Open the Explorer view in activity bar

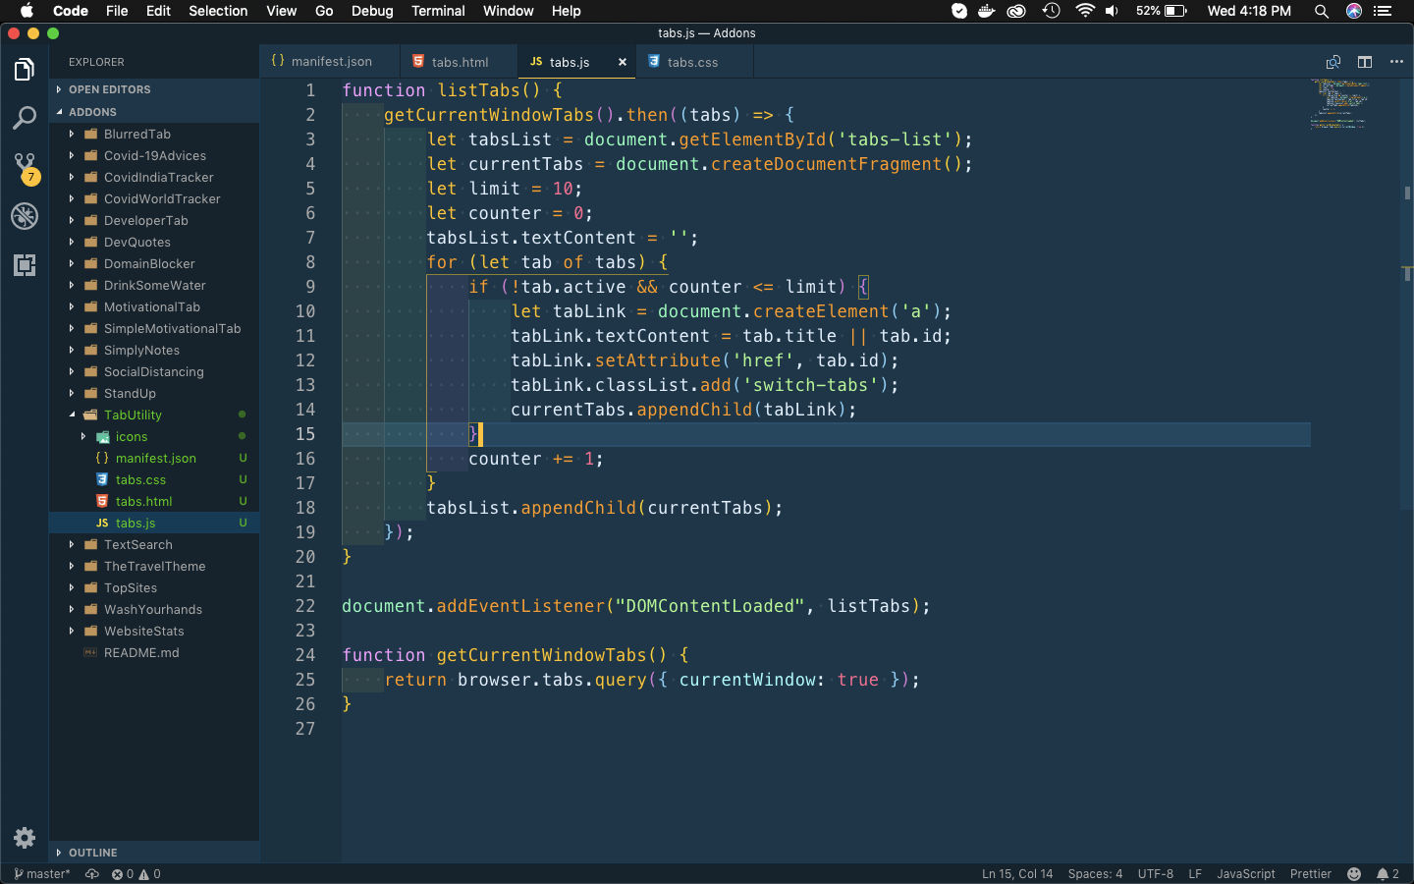25,70
